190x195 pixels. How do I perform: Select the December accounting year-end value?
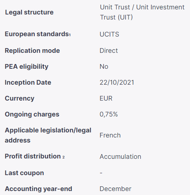[x=115, y=189]
